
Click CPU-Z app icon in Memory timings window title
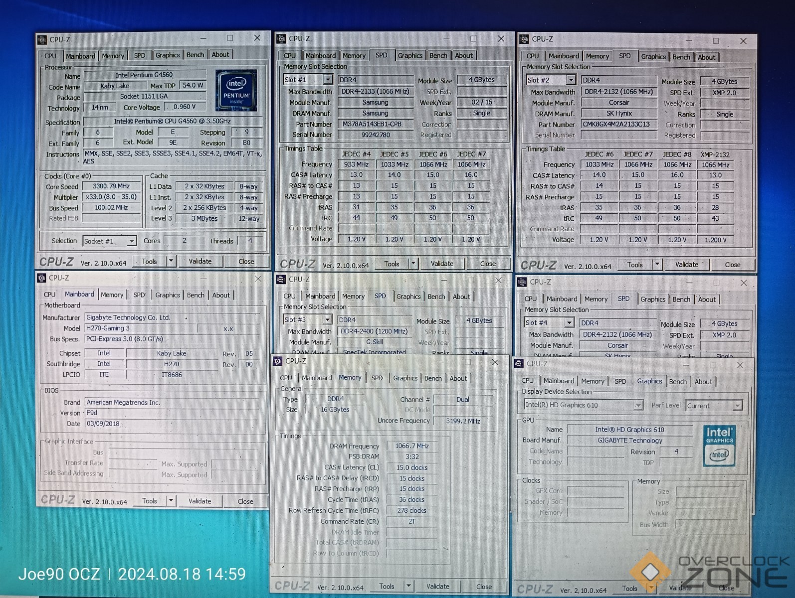click(278, 361)
